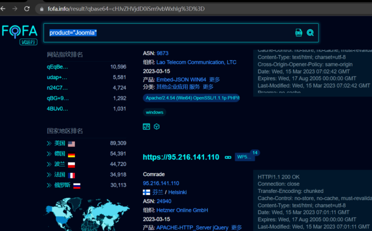This screenshot has height=231, width=372.
Task: Filter by ASN 24940
Action: [x=164, y=201]
